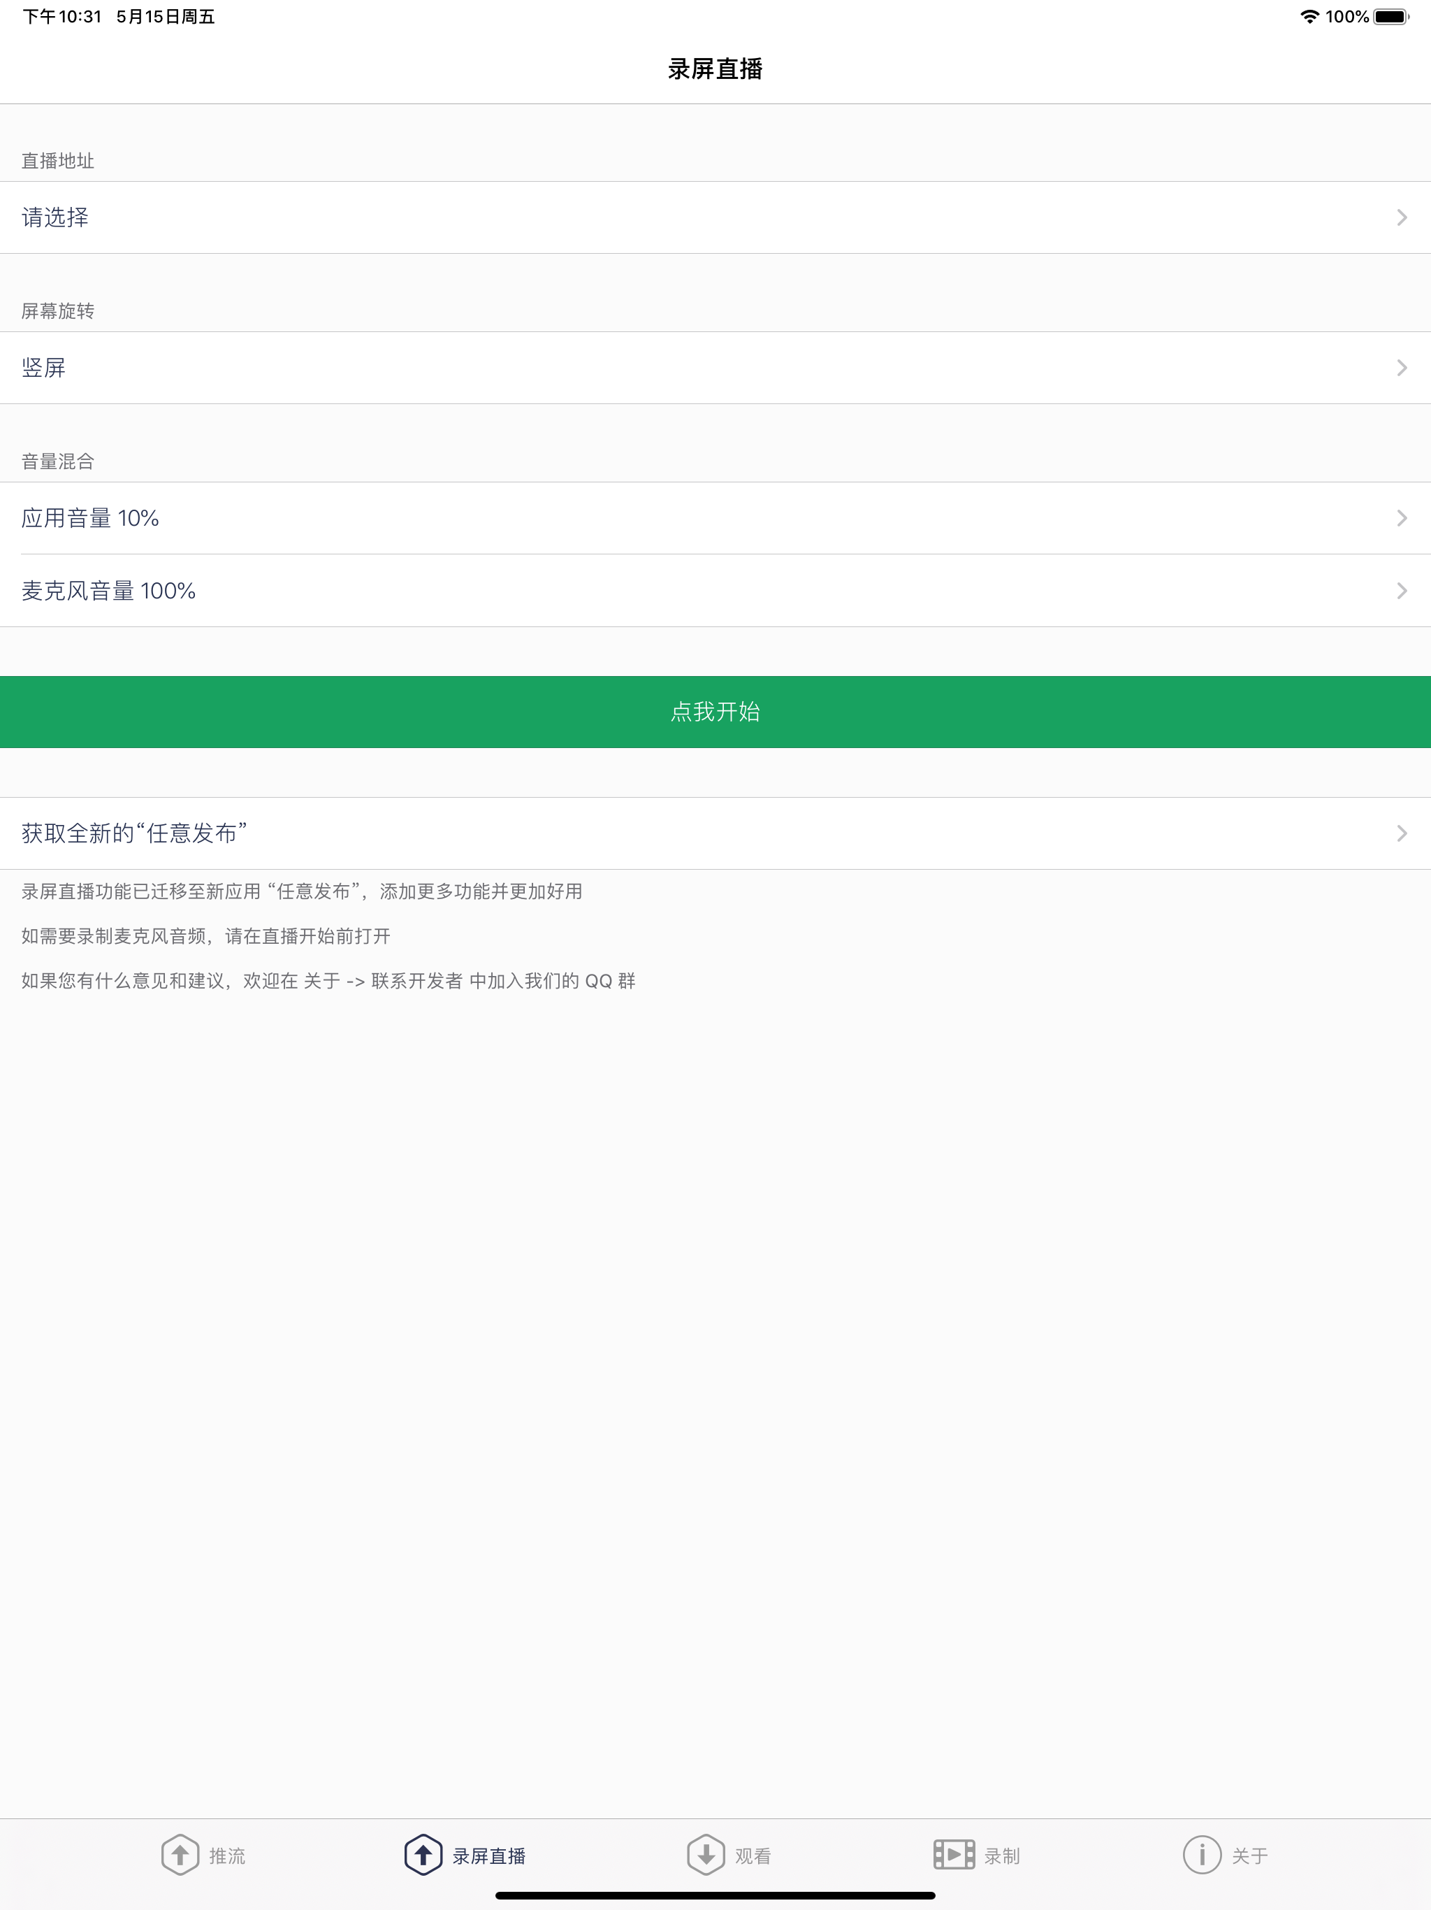Screen dimensions: 1431x1910
Task: Tap the 观看 download hexagon icon
Action: click(x=706, y=1855)
